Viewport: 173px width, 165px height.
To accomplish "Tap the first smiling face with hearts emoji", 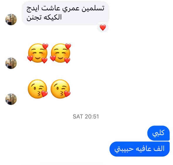I will point(38,53).
